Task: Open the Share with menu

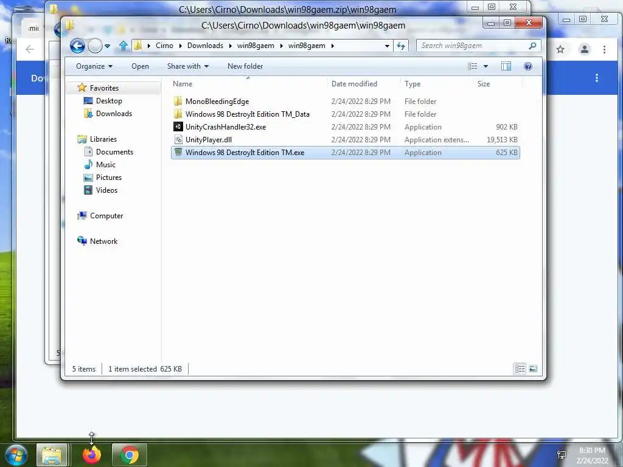Action: pos(188,66)
